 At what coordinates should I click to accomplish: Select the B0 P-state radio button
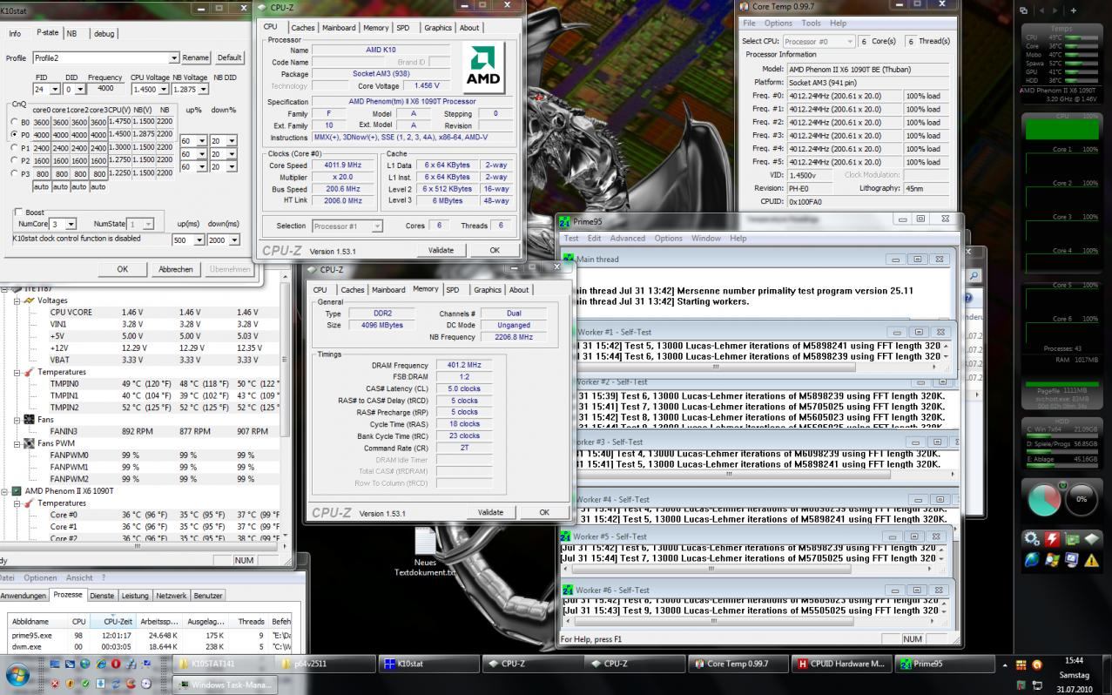click(x=15, y=122)
